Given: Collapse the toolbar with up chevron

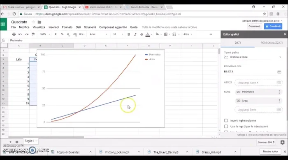Looking at the screenshot, I should [211, 34].
